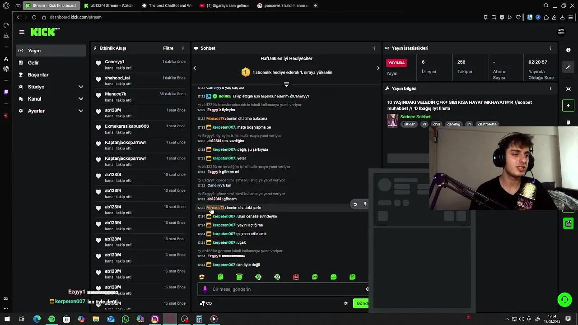Pin Manace7k's highlighted chat message
Image resolution: width=578 pixels, height=325 pixels.
click(365, 204)
